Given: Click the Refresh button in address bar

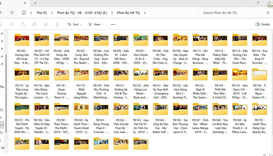Looking at the screenshot, I should tap(12, 13).
